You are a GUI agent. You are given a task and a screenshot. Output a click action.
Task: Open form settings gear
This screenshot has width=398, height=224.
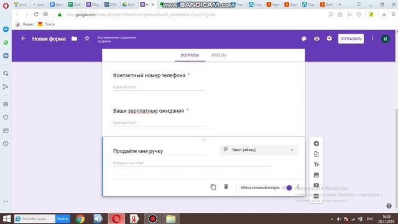[329, 39]
